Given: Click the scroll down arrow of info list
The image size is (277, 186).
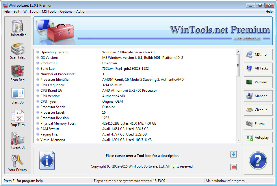Looking at the screenshot, I should pyautogui.click(x=238, y=140).
